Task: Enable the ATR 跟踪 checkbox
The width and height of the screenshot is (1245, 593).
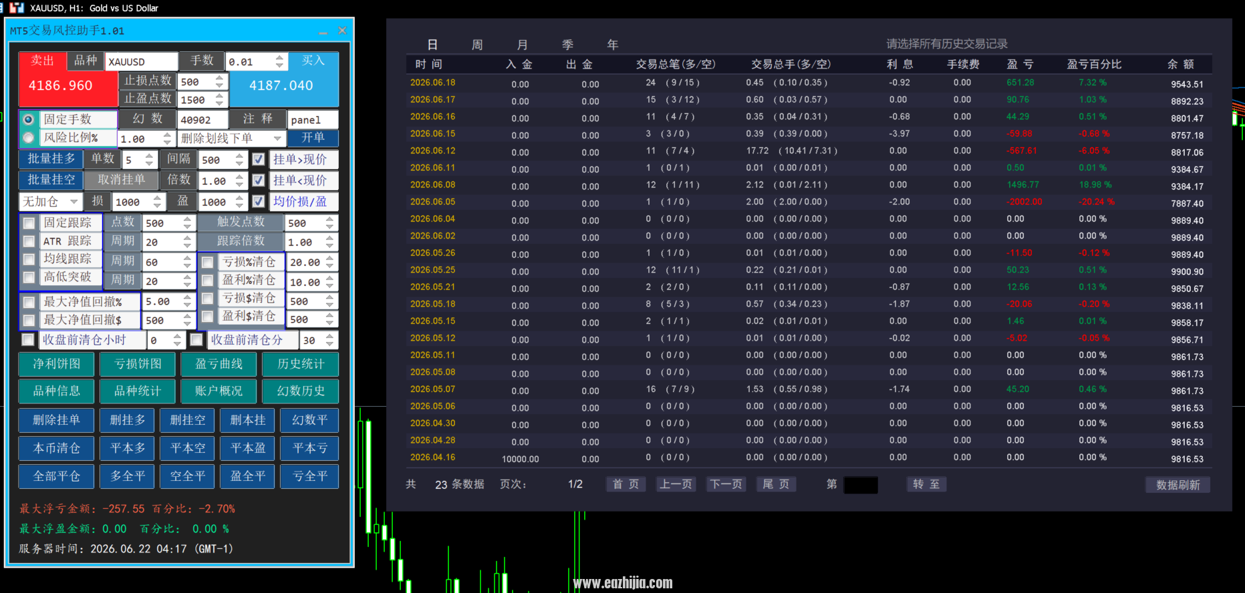Action: (x=29, y=241)
